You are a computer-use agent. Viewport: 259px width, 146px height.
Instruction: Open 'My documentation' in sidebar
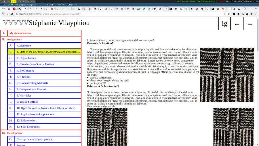point(44,33)
